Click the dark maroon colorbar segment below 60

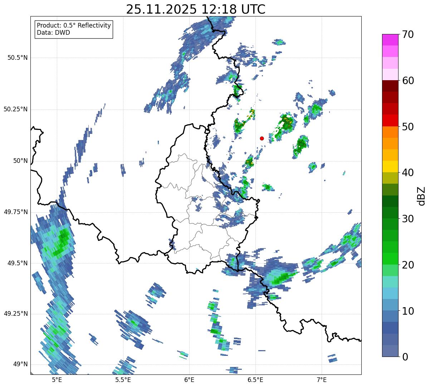(390, 86)
